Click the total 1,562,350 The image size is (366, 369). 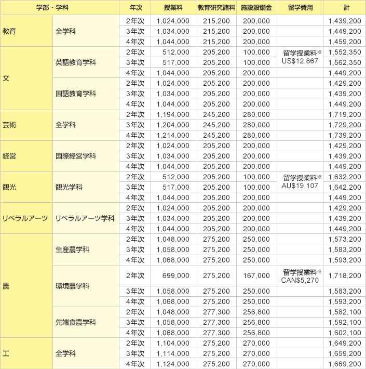coord(344,62)
